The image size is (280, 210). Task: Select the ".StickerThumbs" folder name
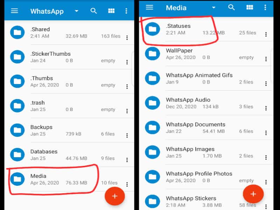[x=50, y=54]
